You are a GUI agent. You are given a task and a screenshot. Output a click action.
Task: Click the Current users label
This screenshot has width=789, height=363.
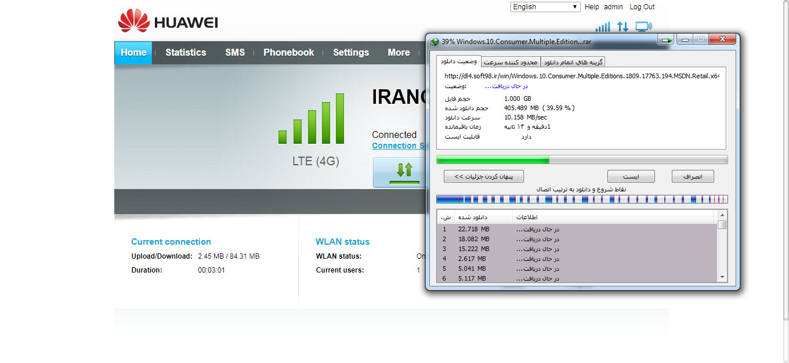tap(340, 270)
